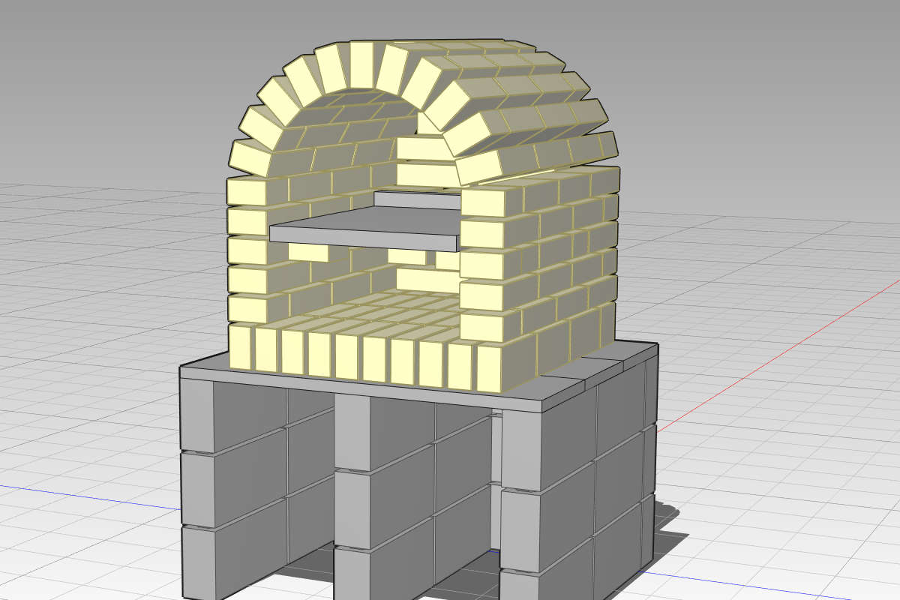Select the top center keystone brick of the front arch
This screenshot has height=600, width=900.
click(361, 64)
